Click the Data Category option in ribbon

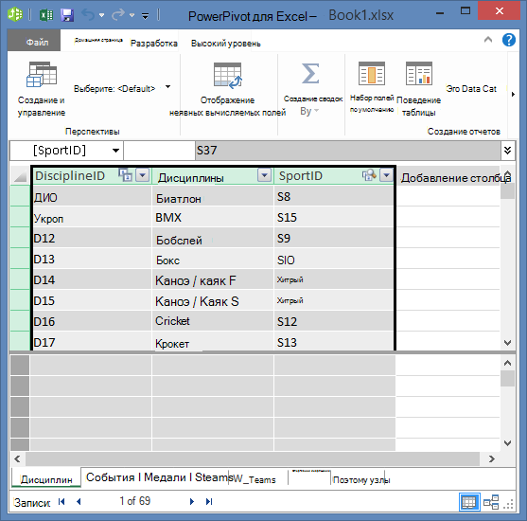coord(471,89)
